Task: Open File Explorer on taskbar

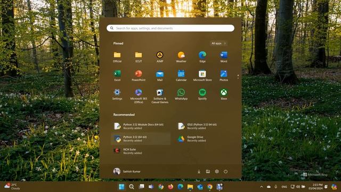Action: point(190,187)
